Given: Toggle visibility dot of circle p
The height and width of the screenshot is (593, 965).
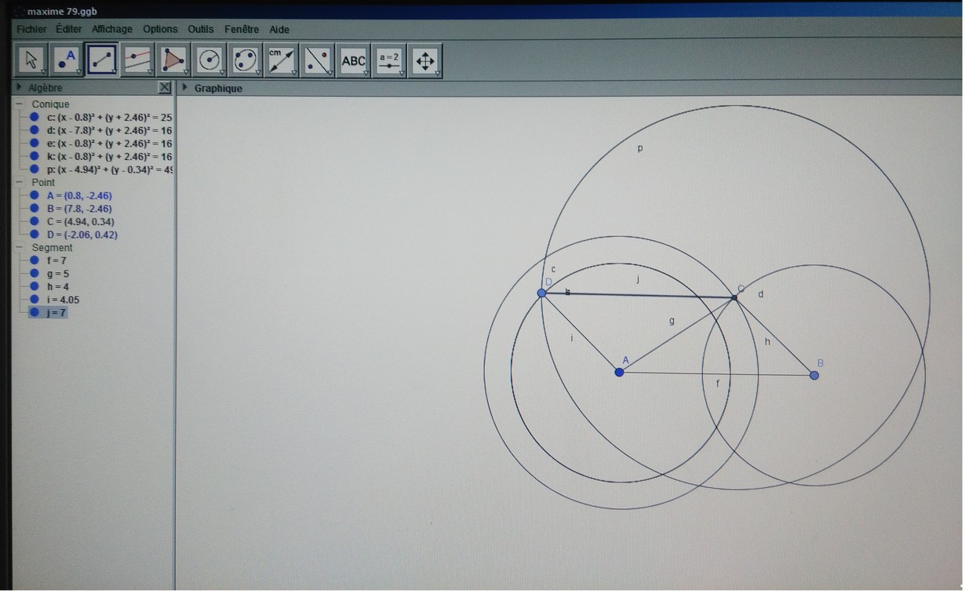Looking at the screenshot, I should click(34, 169).
